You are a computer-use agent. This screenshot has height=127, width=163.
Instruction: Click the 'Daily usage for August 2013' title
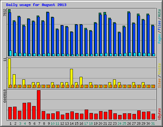pyautogui.click(x=36, y=5)
